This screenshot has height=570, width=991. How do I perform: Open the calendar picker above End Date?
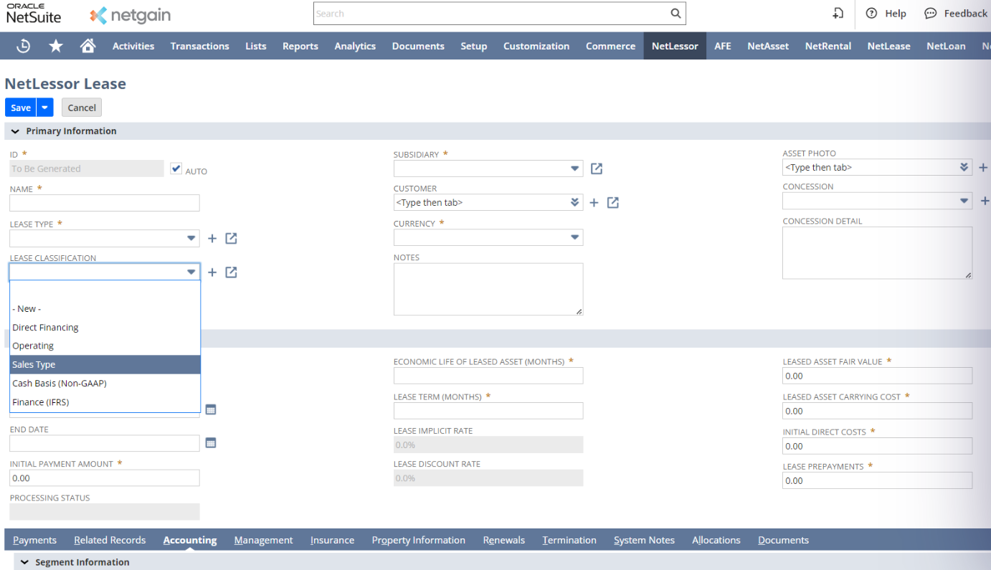[x=211, y=409]
